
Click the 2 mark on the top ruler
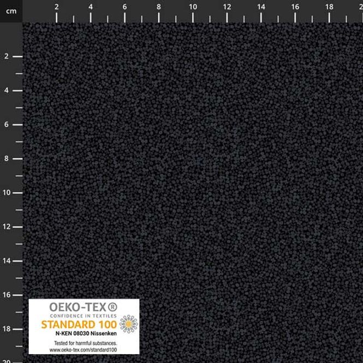point(56,7)
